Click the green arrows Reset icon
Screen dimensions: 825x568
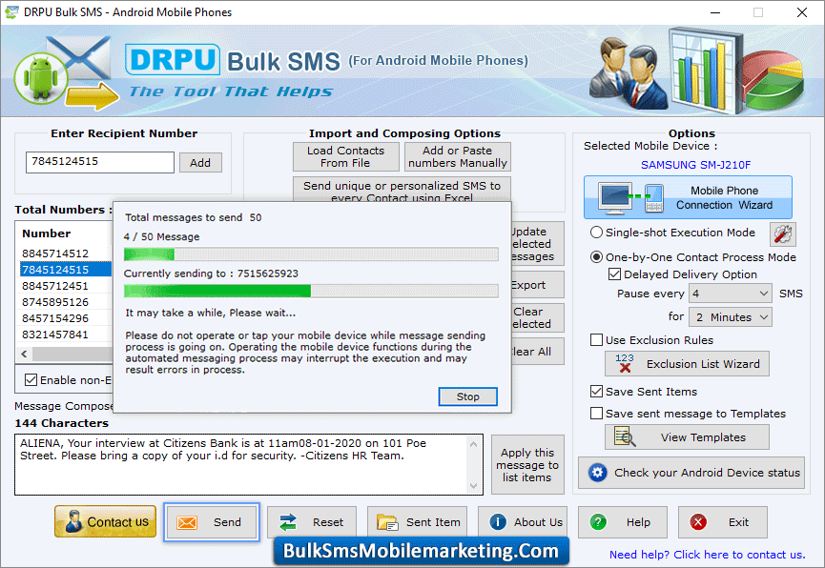(288, 522)
